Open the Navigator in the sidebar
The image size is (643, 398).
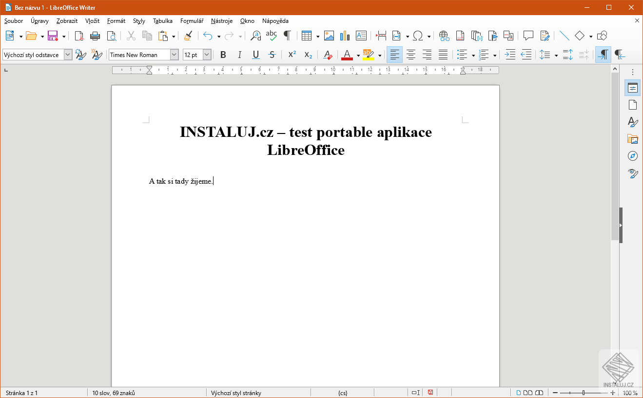632,156
